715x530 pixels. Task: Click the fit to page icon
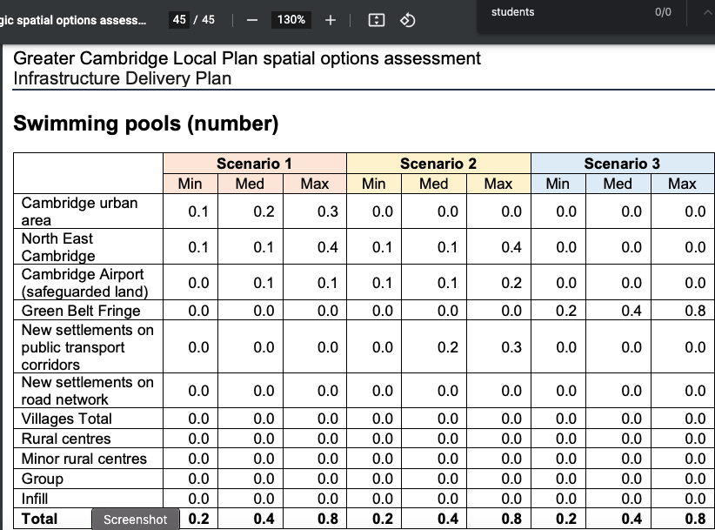[377, 20]
